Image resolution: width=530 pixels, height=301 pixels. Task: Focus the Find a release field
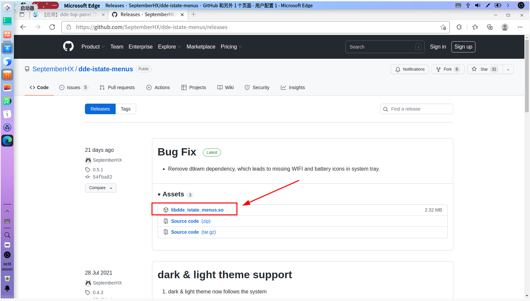[417, 109]
